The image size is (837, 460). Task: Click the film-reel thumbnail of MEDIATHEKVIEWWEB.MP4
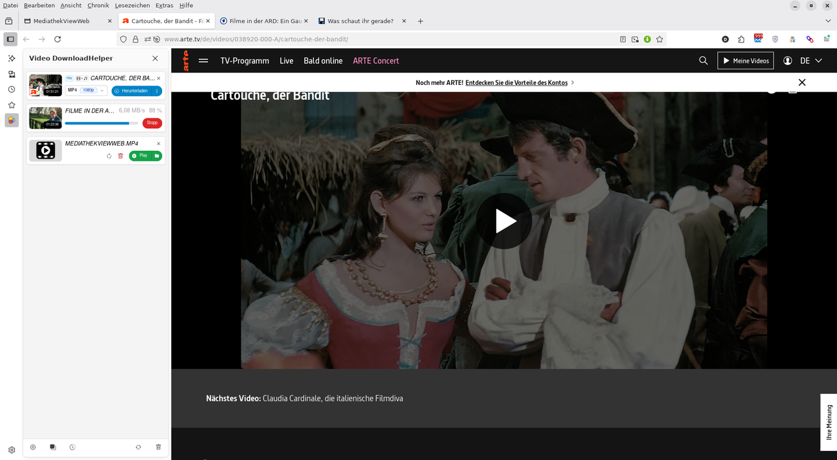coord(45,150)
